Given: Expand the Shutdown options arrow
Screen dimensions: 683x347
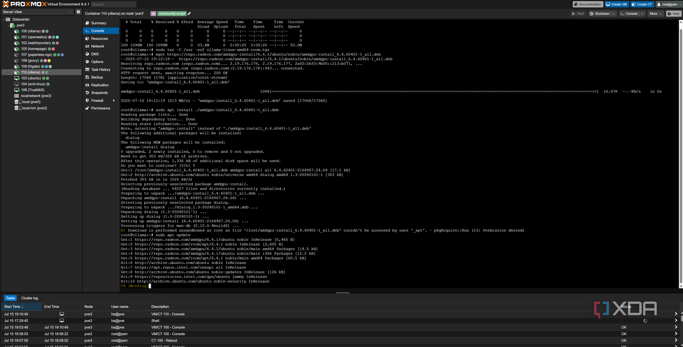Looking at the screenshot, I should [x=614, y=14].
